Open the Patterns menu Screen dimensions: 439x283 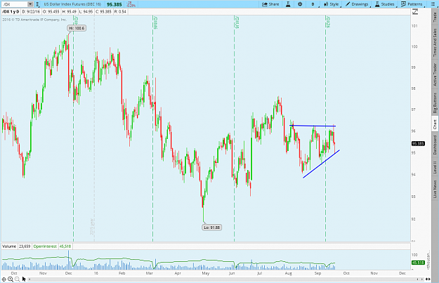coord(412,4)
